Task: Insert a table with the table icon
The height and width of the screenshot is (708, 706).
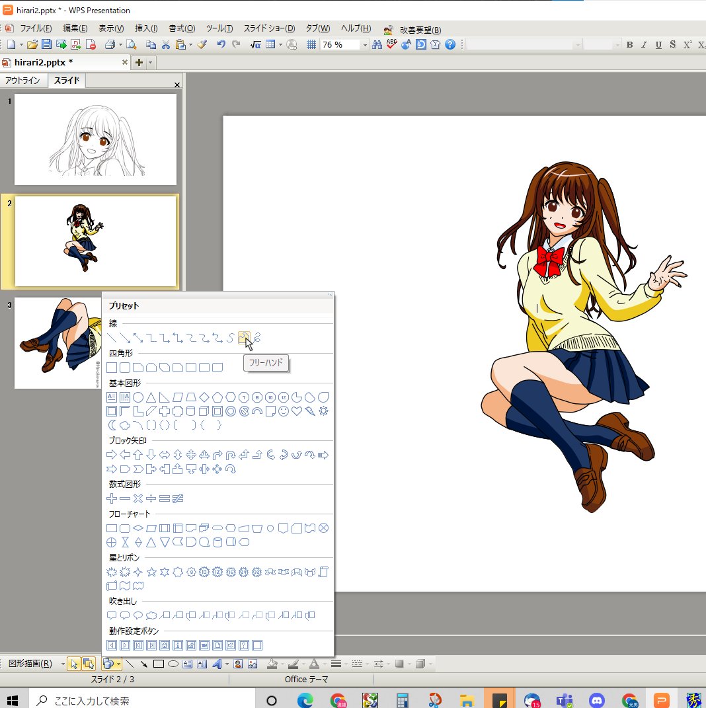Action: click(270, 44)
